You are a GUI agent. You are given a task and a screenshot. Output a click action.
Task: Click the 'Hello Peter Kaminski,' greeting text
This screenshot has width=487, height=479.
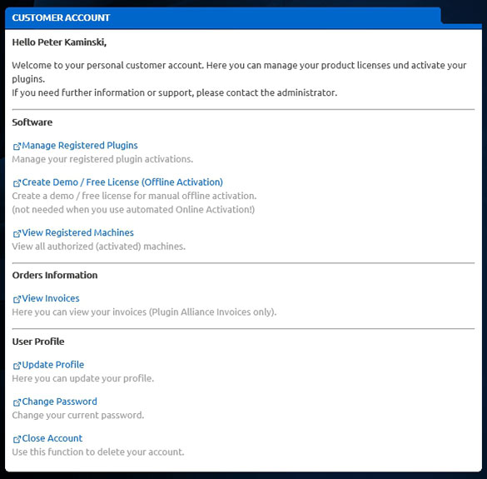(x=59, y=42)
